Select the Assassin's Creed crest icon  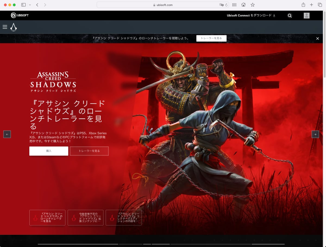tap(13, 27)
